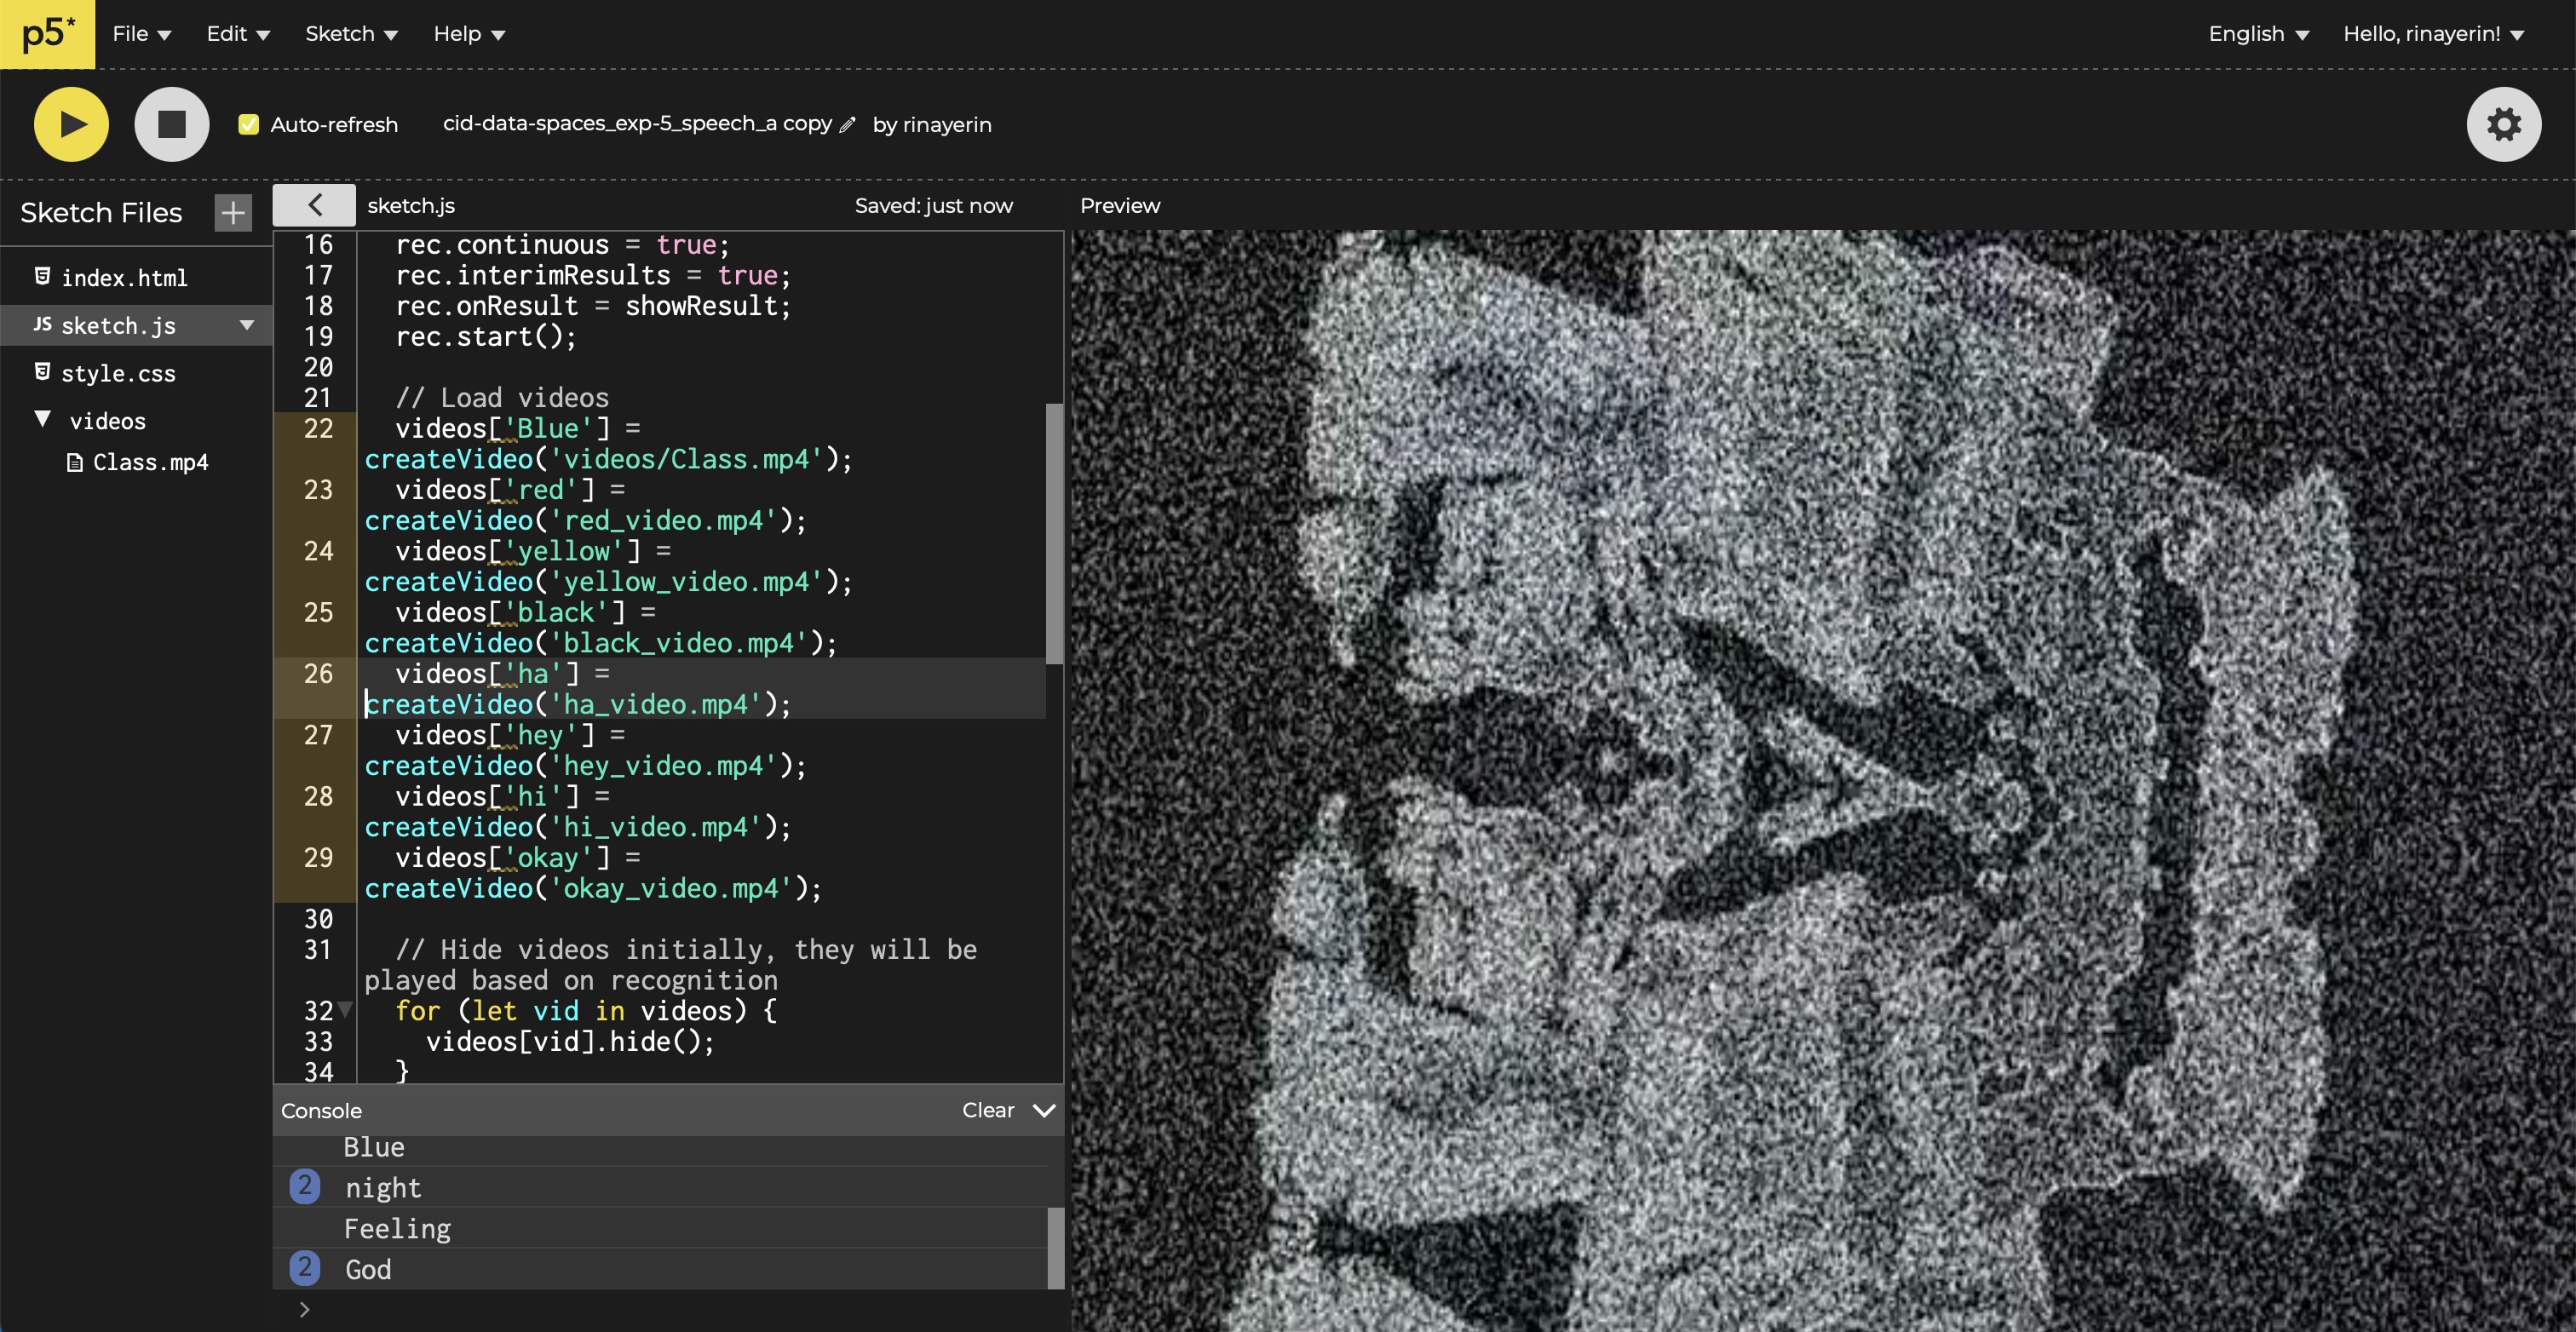Image resolution: width=2576 pixels, height=1332 pixels.
Task: Open sketch.js file options dropdown arrow
Action: [x=246, y=325]
